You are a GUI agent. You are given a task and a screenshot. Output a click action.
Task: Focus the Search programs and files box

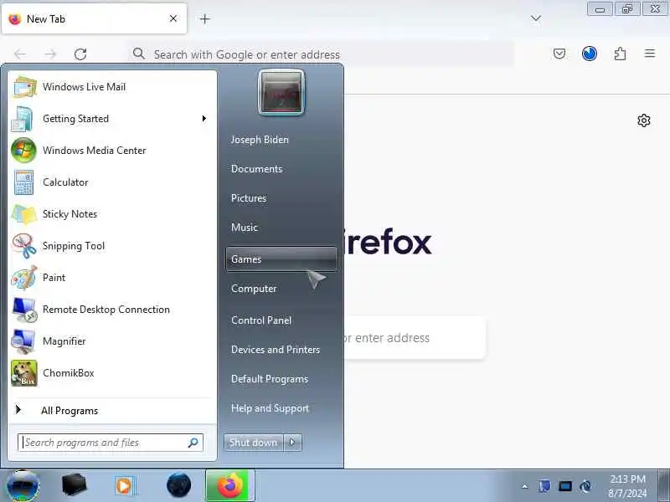111,443
